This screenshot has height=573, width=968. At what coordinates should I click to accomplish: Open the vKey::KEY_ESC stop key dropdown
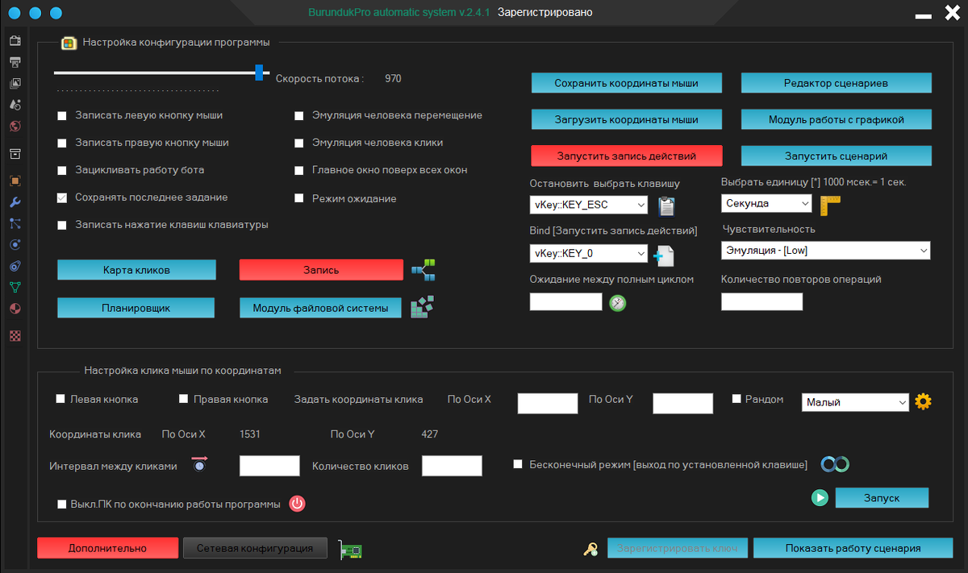point(589,205)
